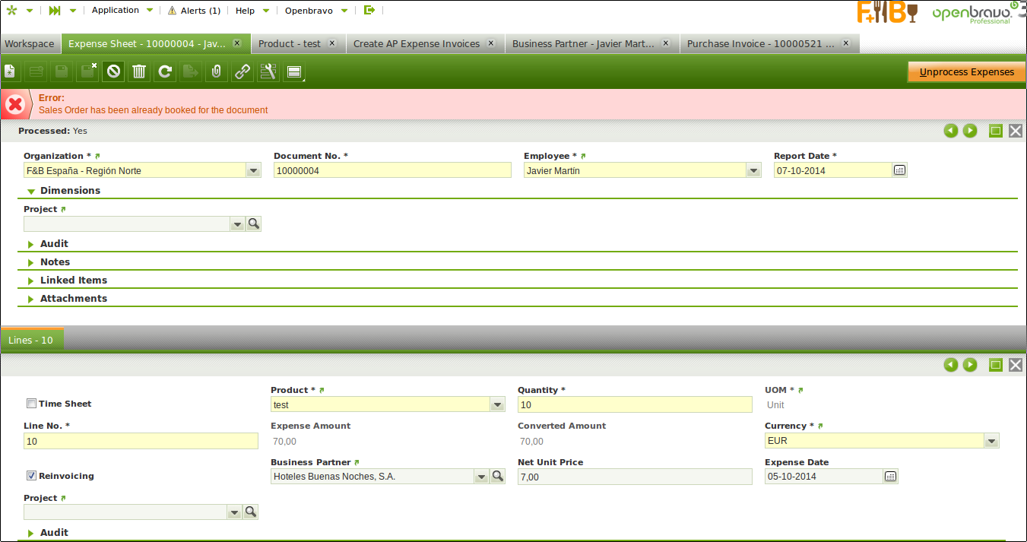Open the Business Partner dropdown arrow
Image resolution: width=1027 pixels, height=542 pixels.
click(481, 477)
